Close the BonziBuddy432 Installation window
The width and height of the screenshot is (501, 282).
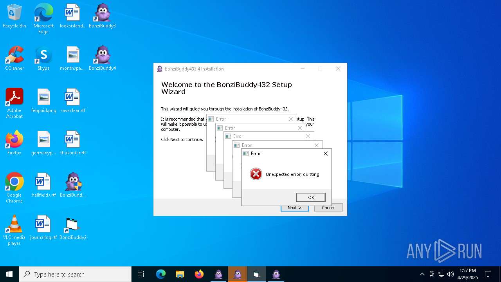[x=338, y=69]
